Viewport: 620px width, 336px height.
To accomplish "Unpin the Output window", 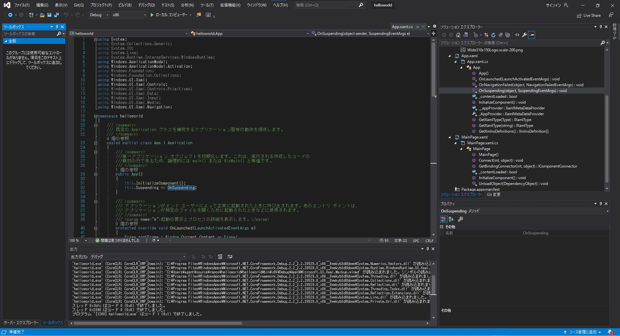I will coord(427,249).
